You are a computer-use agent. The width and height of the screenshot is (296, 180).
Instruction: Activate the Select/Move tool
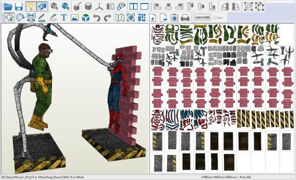[x=9, y=18]
